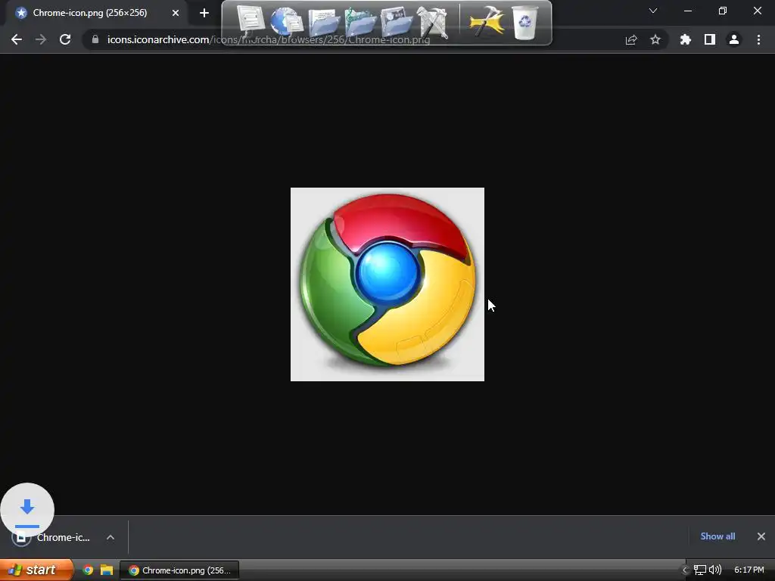Open the network tray icon
775x581 pixels.
pos(700,570)
